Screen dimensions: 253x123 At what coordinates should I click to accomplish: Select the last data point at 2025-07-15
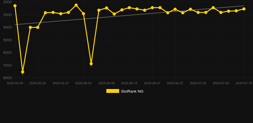pos(244,9)
